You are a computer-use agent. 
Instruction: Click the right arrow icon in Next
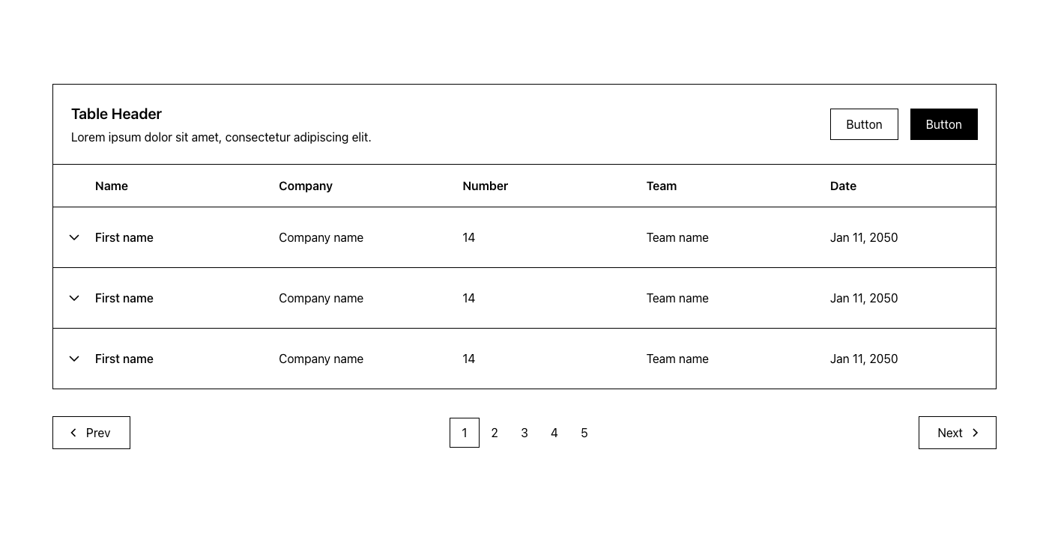coord(975,433)
